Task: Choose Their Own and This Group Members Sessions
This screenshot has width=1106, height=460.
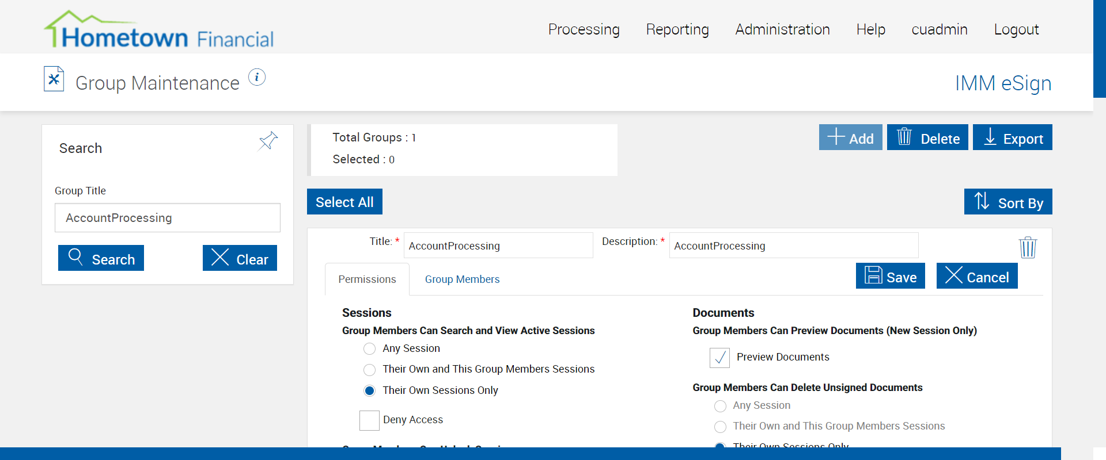Action: tap(370, 370)
